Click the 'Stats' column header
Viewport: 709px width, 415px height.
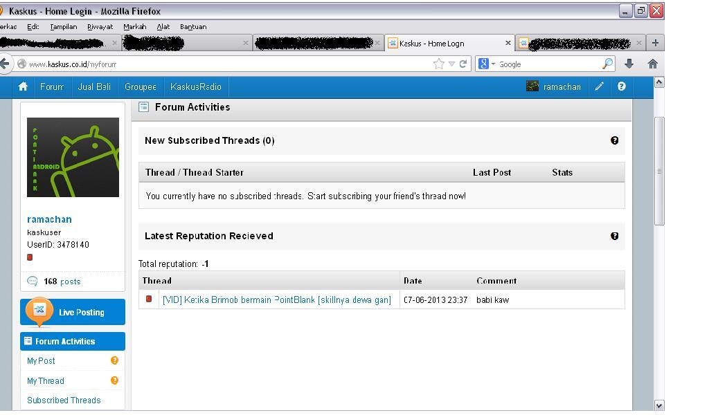(562, 172)
